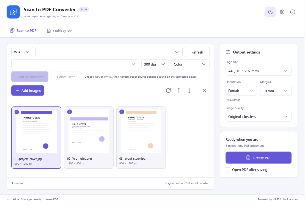
Task: Move selected image down
Action: (x=189, y=91)
